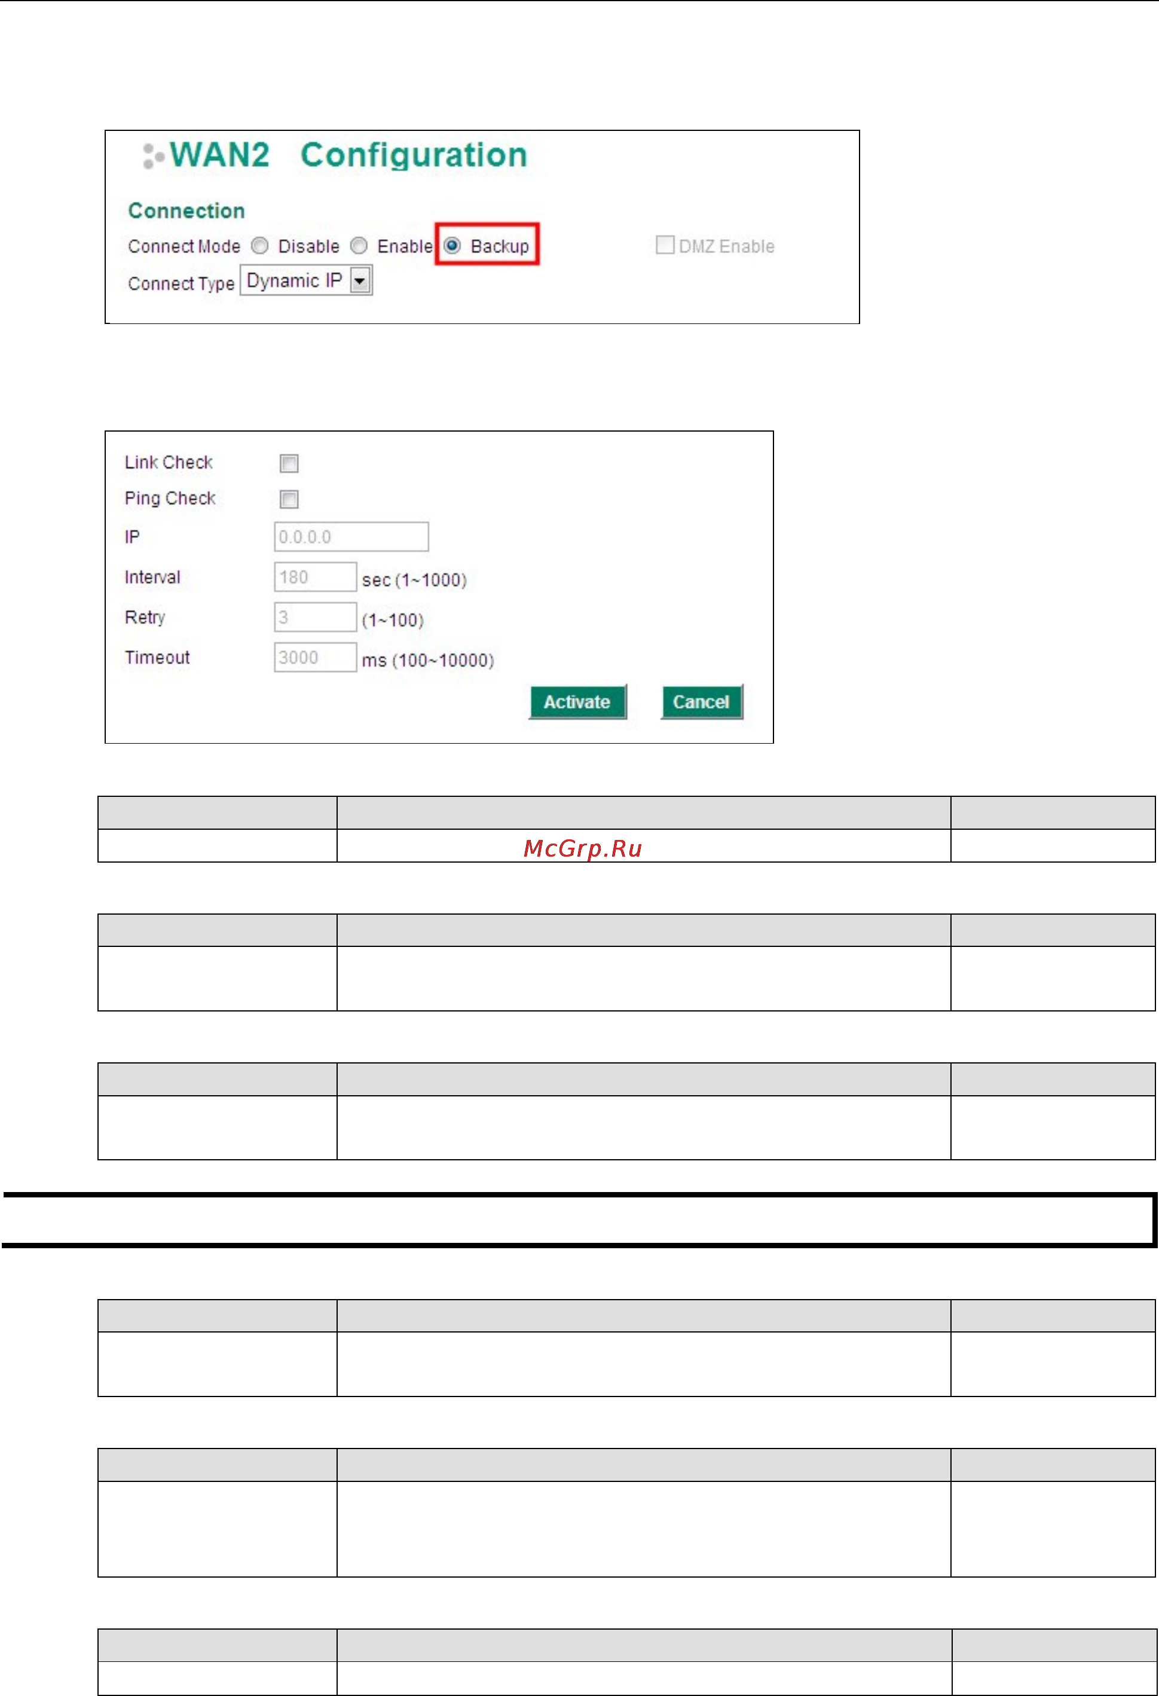This screenshot has height=1696, width=1159.
Task: Click the 'ms (100~10000)' range text
Action: (428, 661)
